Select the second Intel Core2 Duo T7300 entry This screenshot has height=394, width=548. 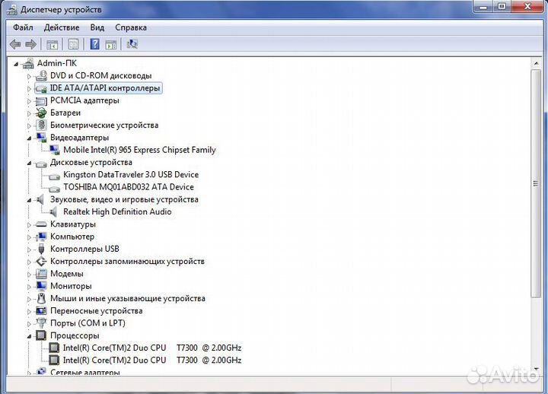click(152, 360)
